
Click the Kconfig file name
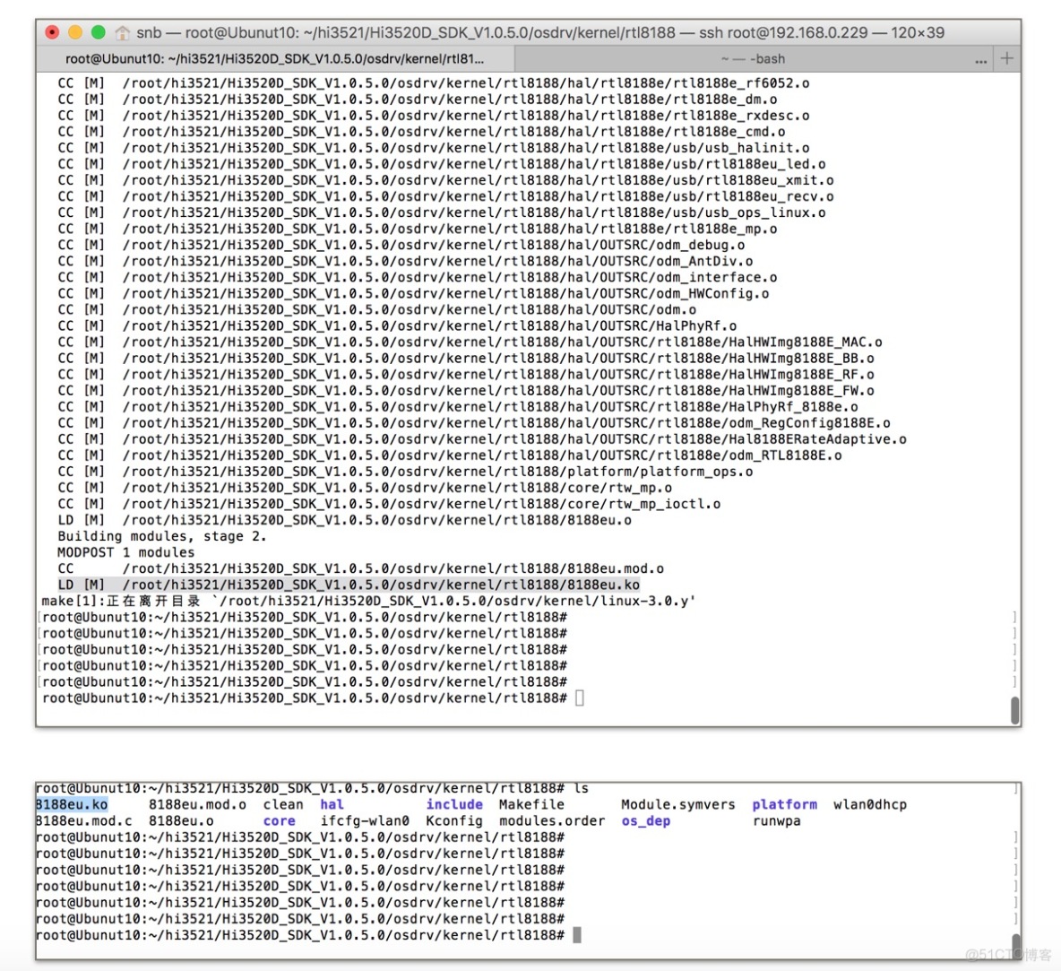[454, 820]
